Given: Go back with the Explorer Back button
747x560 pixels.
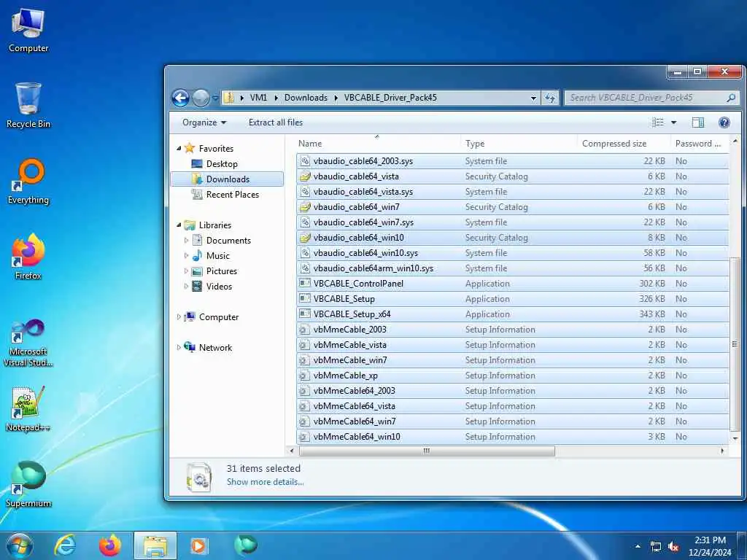Looking at the screenshot, I should coord(181,98).
